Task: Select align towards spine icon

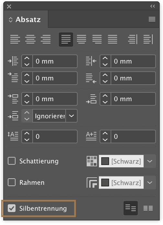Action: (133, 39)
